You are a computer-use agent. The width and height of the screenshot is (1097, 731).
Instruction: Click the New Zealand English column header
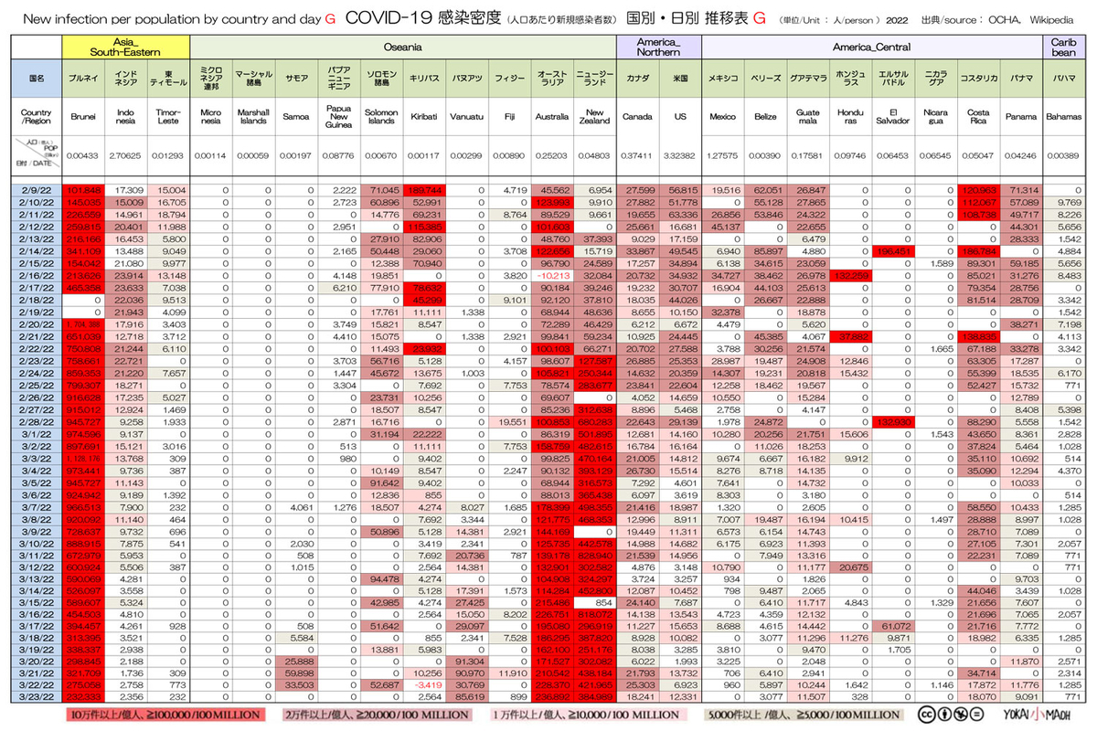click(x=594, y=117)
